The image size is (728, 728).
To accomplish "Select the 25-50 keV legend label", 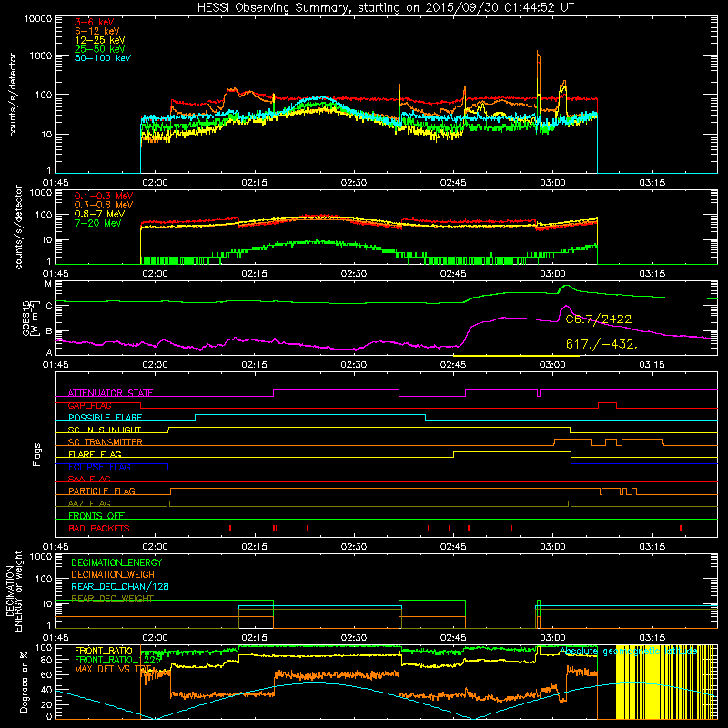I will tap(100, 49).
